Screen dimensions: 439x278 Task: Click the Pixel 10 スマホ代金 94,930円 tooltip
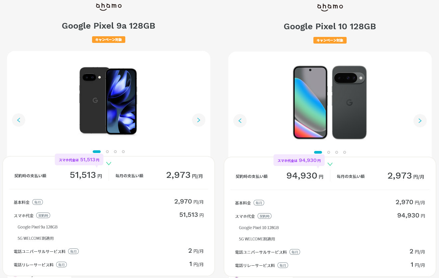pos(295,160)
